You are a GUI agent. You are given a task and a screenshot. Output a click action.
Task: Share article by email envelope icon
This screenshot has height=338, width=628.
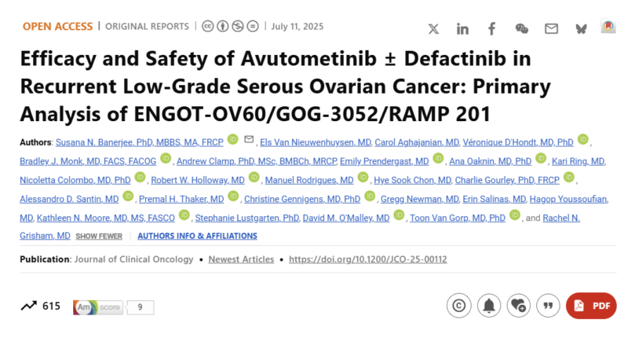click(551, 28)
